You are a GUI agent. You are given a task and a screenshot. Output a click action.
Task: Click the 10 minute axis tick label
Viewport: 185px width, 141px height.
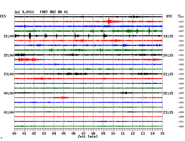tap(113, 133)
